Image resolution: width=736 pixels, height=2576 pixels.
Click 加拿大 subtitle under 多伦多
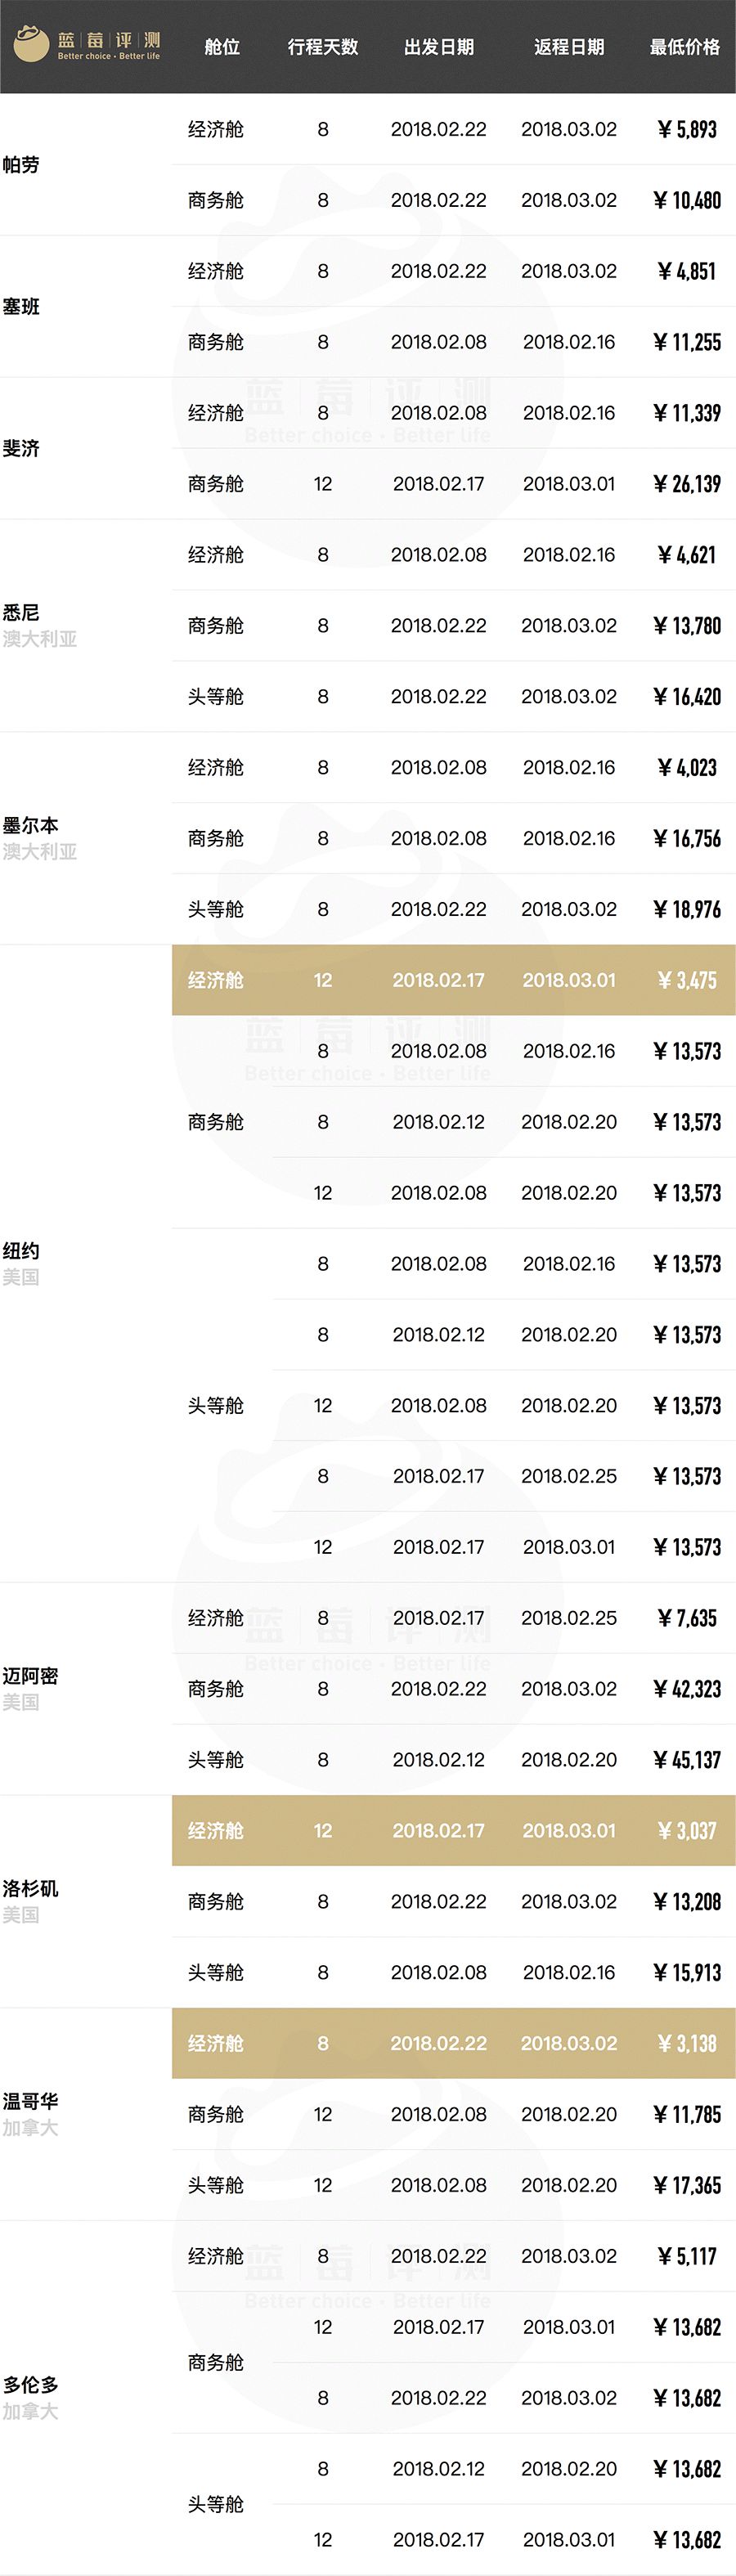click(30, 2412)
